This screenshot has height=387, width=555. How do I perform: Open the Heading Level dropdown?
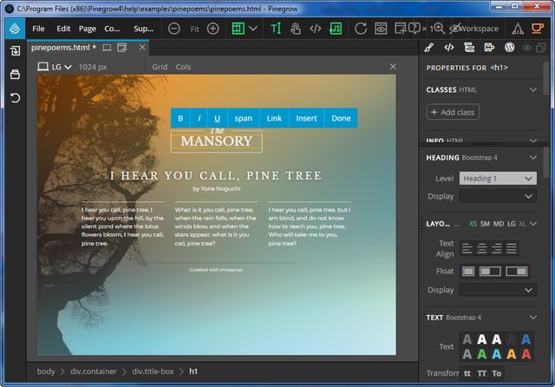click(x=498, y=178)
